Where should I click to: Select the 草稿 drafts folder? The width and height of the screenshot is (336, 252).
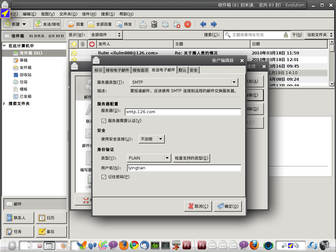(x=21, y=60)
